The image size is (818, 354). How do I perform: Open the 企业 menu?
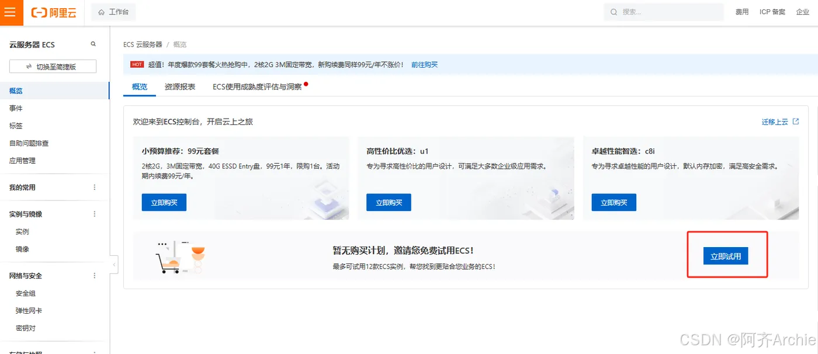pyautogui.click(x=803, y=12)
